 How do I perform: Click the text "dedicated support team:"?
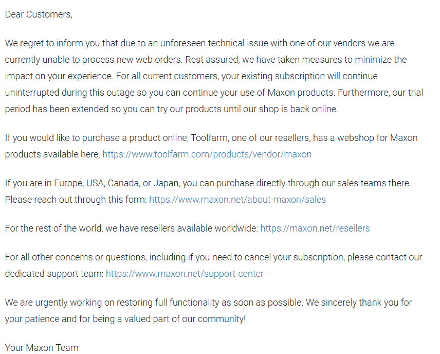(x=54, y=274)
